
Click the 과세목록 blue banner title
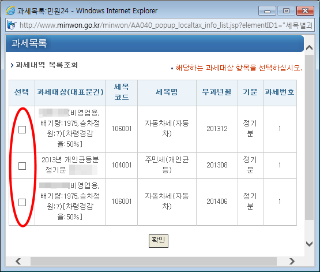pos(29,43)
